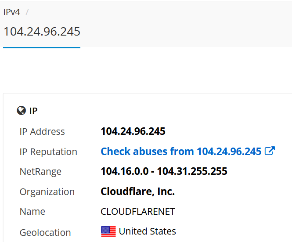Click the blue underline beneath the IP tab

tap(42, 48)
